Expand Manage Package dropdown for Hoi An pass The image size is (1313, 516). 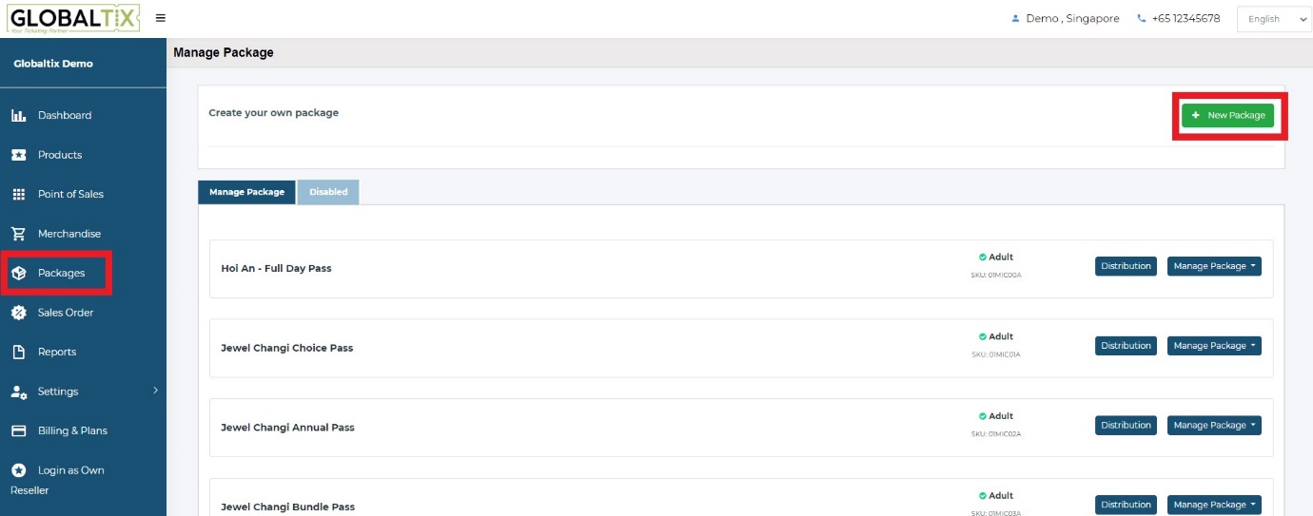pos(1214,266)
